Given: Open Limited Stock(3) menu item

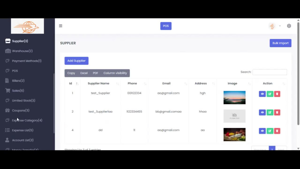Looking at the screenshot, I should pos(23,101).
